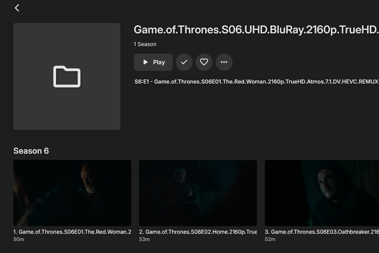Click the '1 Season' label
Viewport: 379px width, 253px height.
[145, 44]
